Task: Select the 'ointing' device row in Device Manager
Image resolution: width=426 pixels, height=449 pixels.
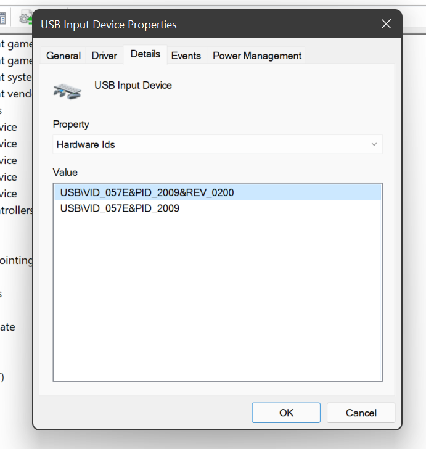Action: 16,260
